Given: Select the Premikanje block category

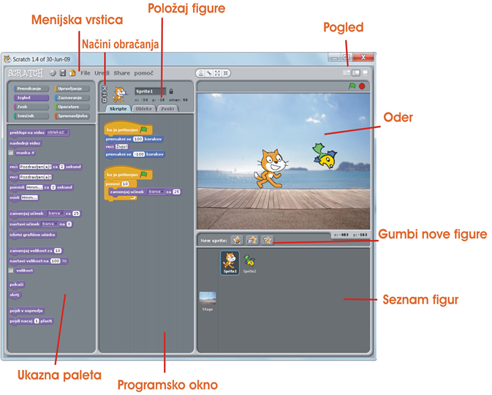Looking at the screenshot, I should coord(28,89).
